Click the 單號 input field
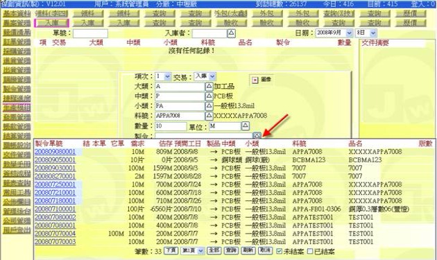 click(90, 33)
